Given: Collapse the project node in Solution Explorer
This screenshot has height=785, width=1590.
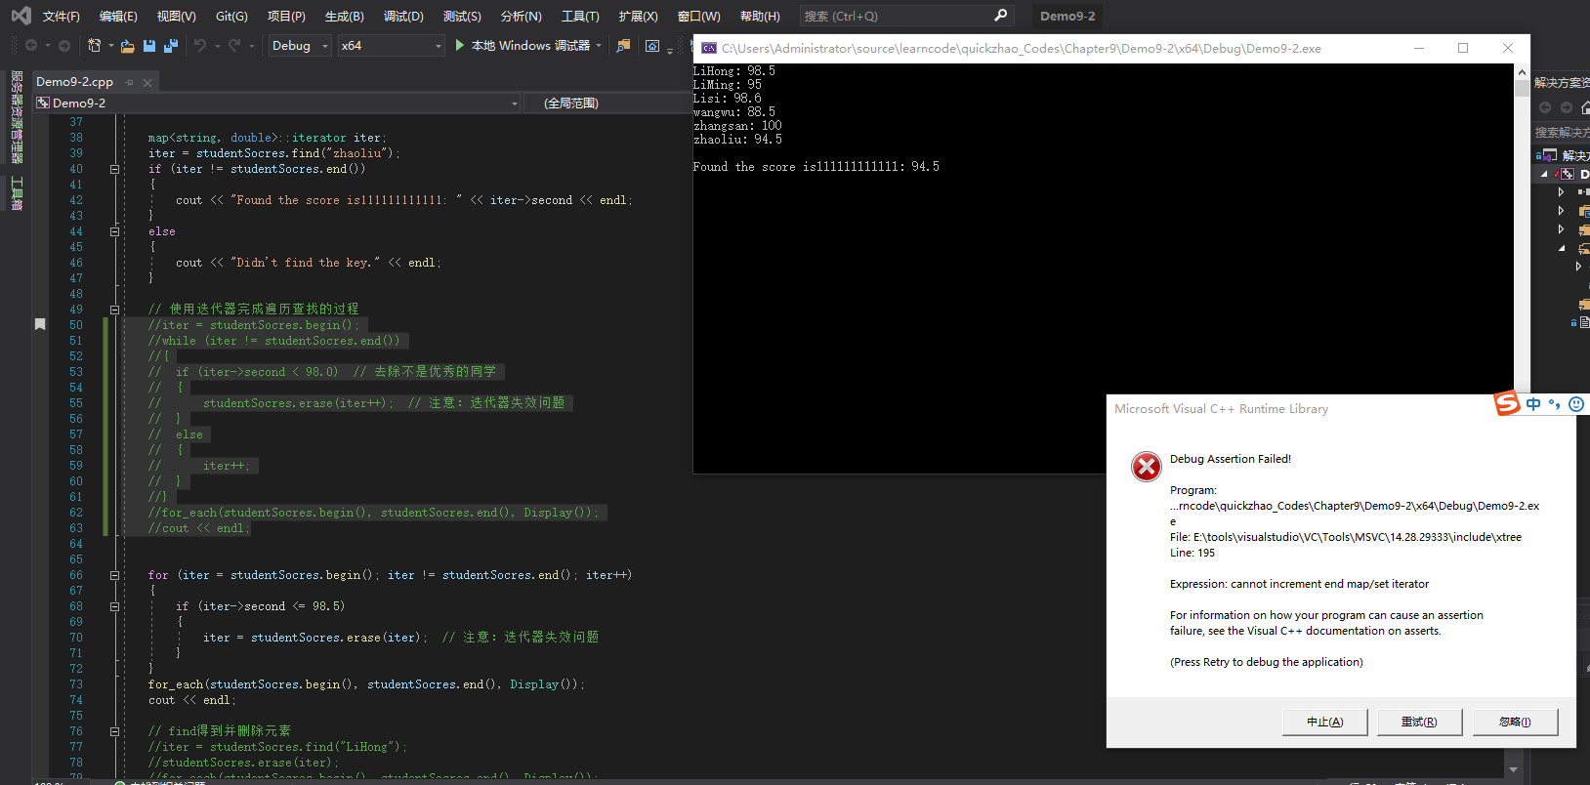Looking at the screenshot, I should (1544, 174).
